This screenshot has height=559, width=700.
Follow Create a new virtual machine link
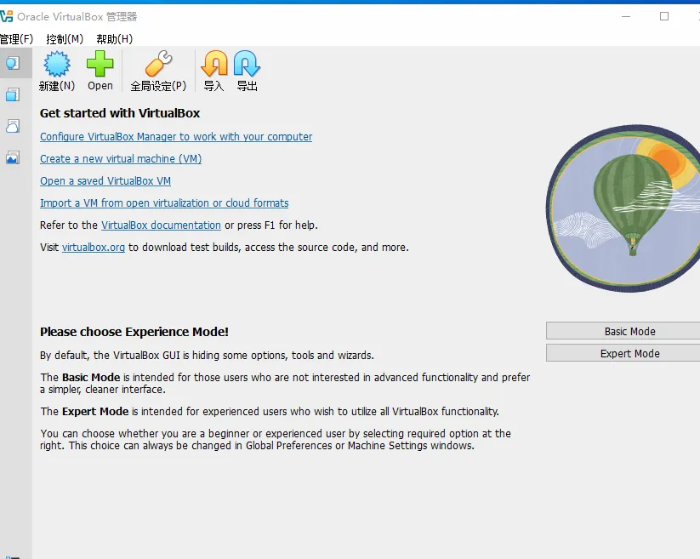click(x=121, y=159)
